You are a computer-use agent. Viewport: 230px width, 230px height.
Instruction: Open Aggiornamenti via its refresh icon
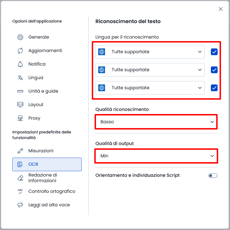point(20,51)
